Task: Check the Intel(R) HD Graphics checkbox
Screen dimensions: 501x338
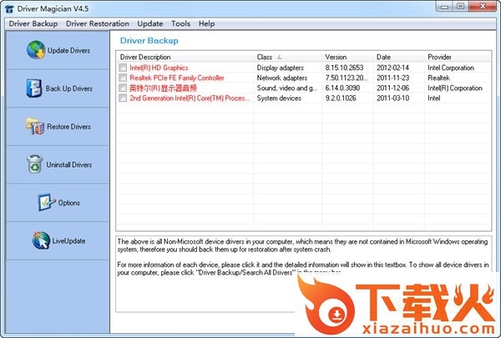Action: click(123, 68)
